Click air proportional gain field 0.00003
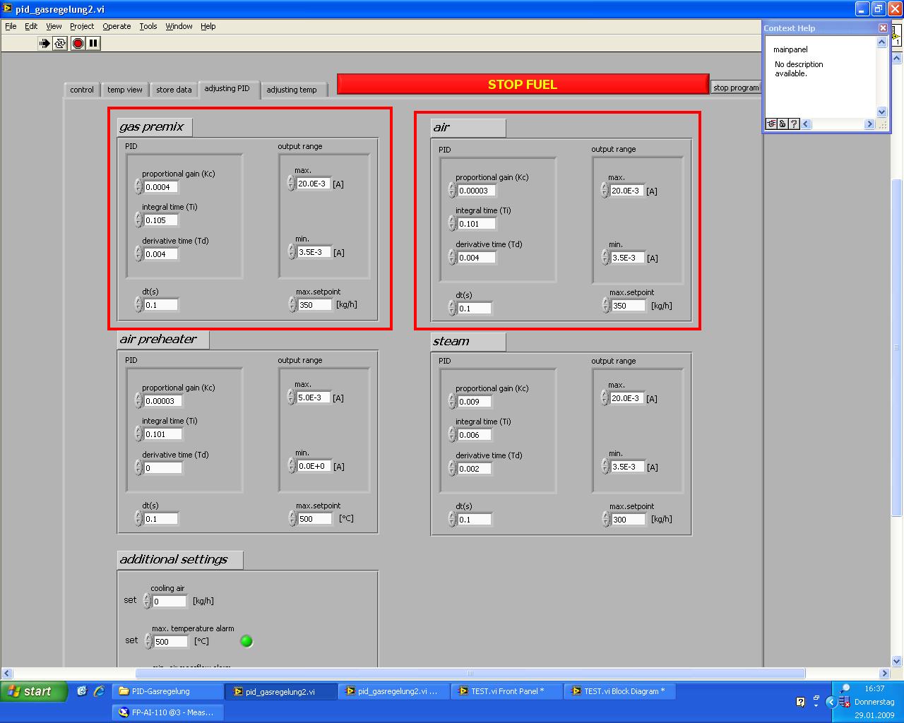This screenshot has height=723, width=904. click(477, 191)
